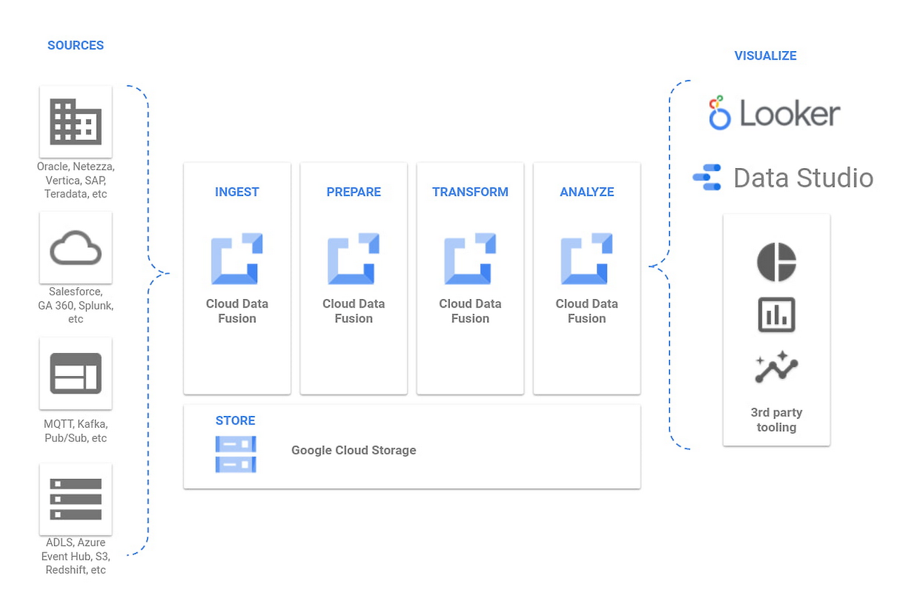Click the 'Salesforce, GA 360, Splunk' caption
The width and height of the screenshot is (897, 598).
click(76, 305)
